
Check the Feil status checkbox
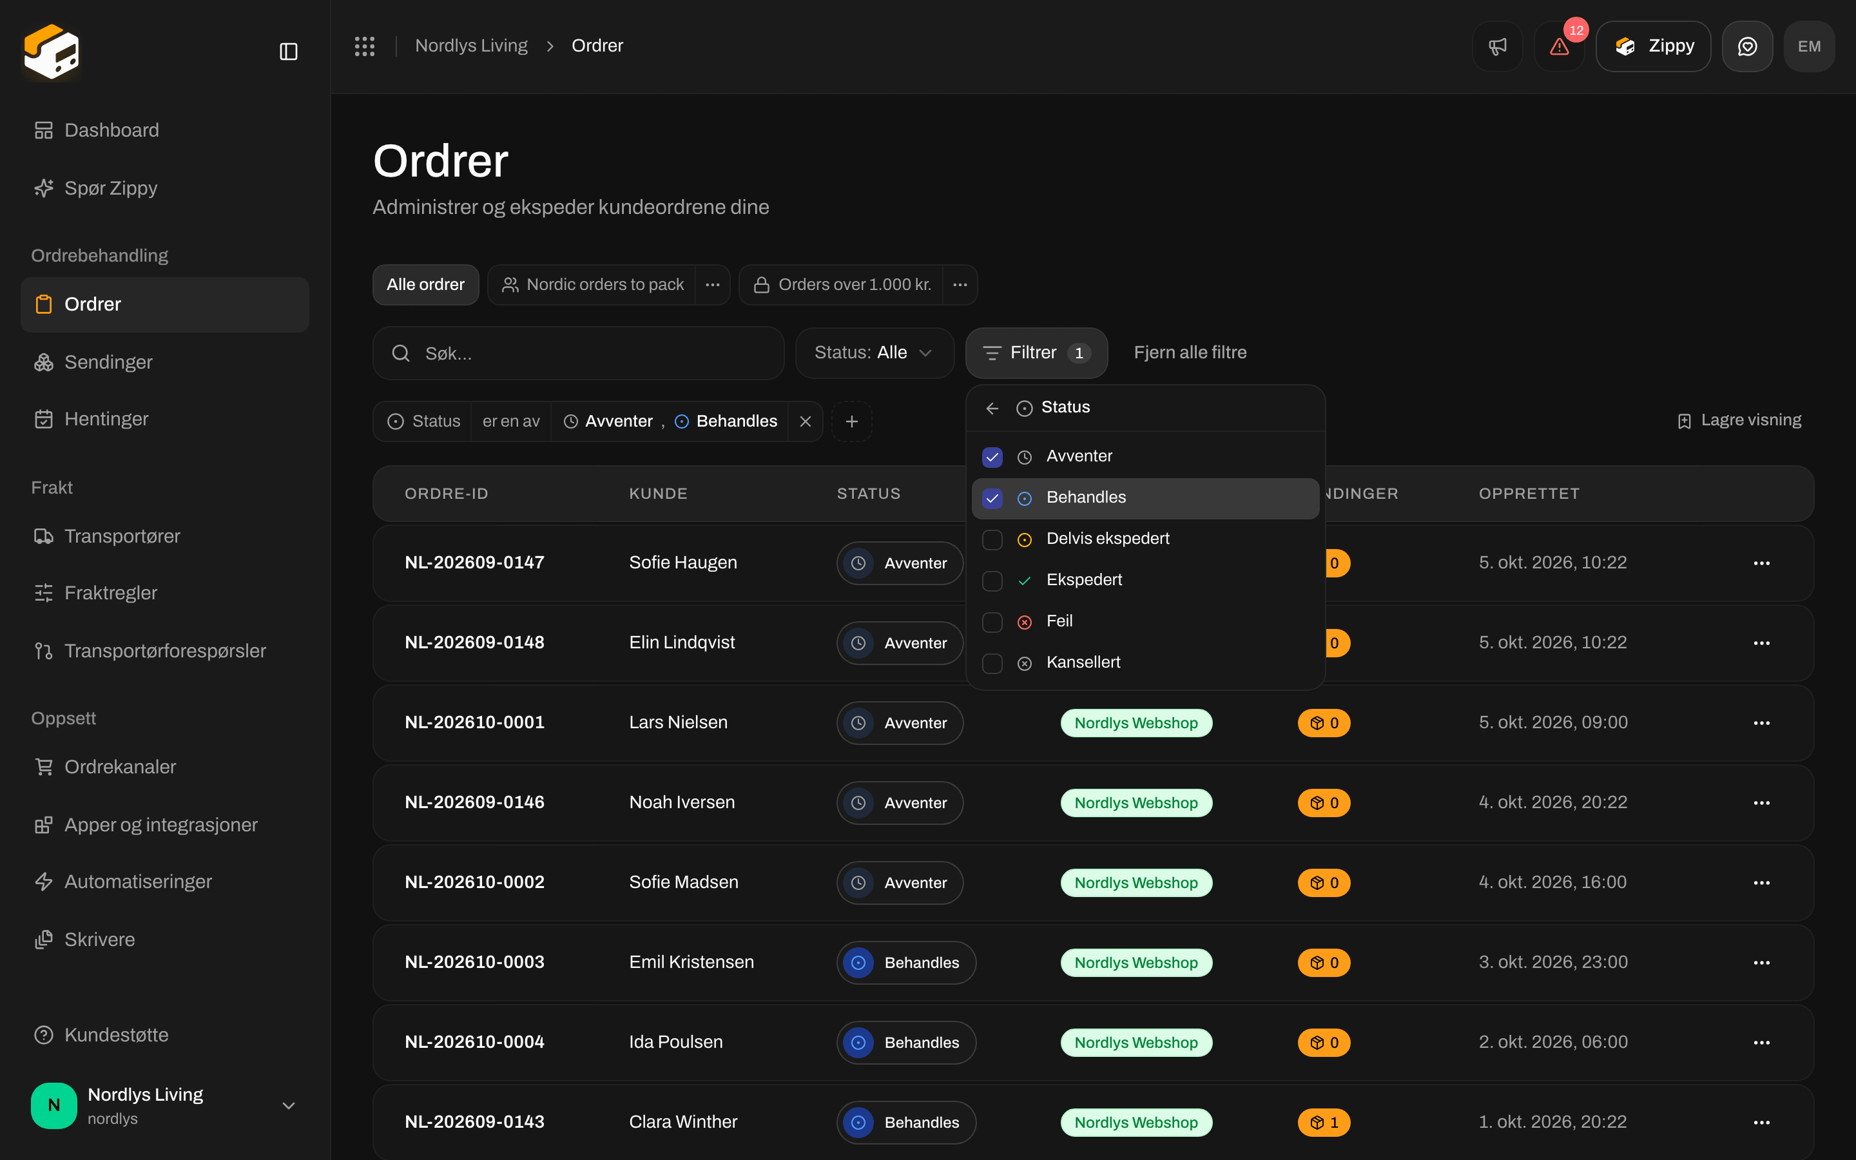(992, 622)
